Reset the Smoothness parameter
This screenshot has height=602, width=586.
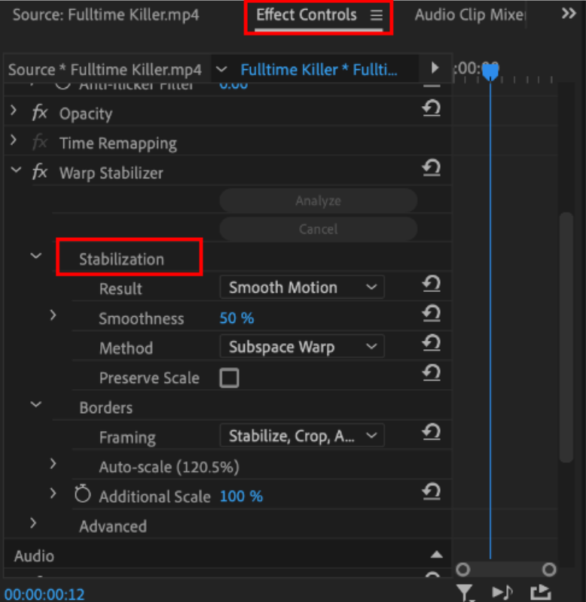point(431,314)
